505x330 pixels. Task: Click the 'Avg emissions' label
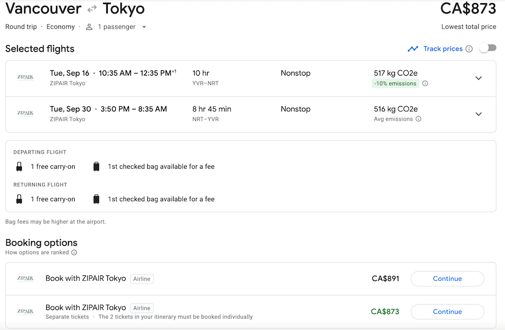click(393, 119)
